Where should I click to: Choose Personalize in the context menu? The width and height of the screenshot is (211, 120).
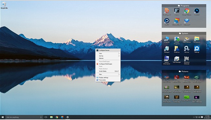108,80
